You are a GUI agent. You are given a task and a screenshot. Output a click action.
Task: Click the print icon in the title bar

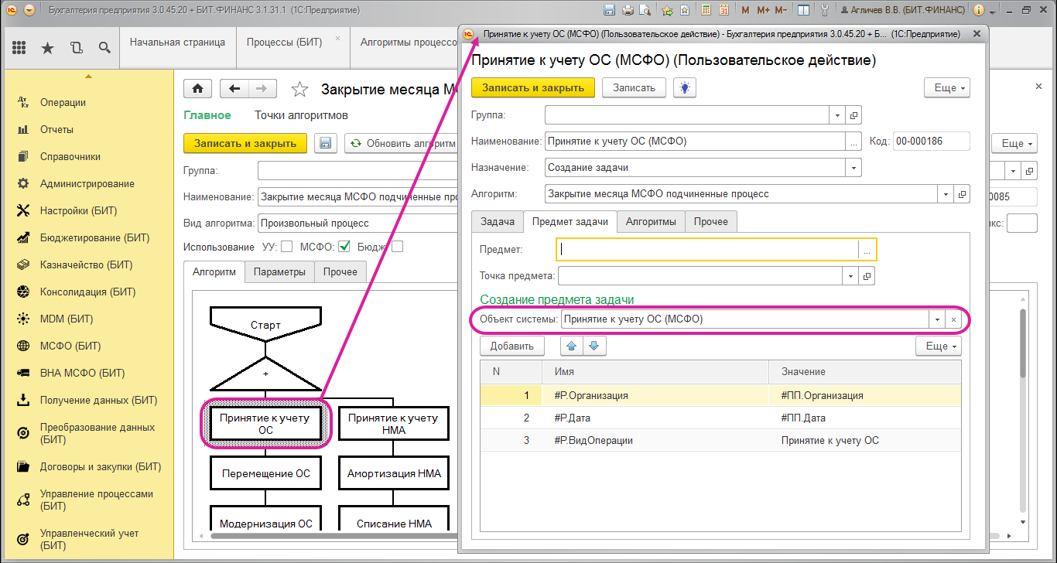pos(628,11)
